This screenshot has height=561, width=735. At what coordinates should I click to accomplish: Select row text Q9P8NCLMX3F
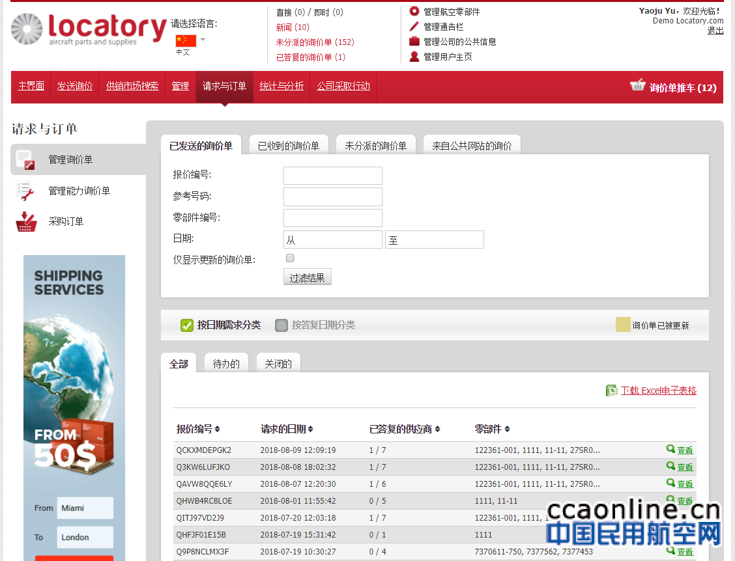pos(203,551)
